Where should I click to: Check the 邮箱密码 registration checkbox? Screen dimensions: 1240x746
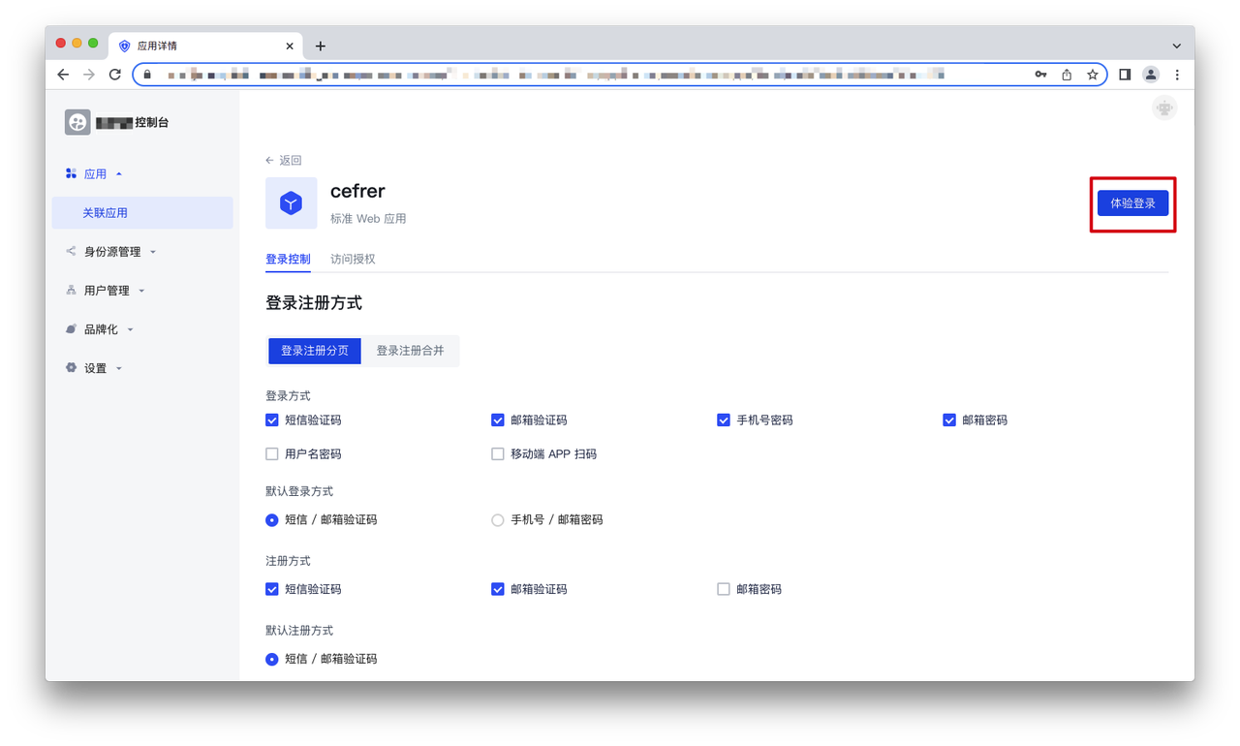click(x=724, y=589)
